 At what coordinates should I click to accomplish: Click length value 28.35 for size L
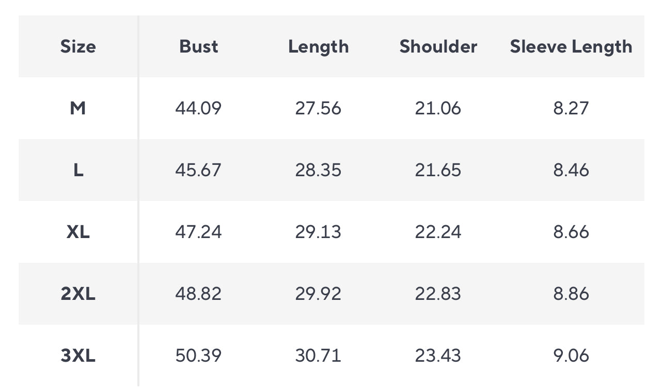coord(318,170)
